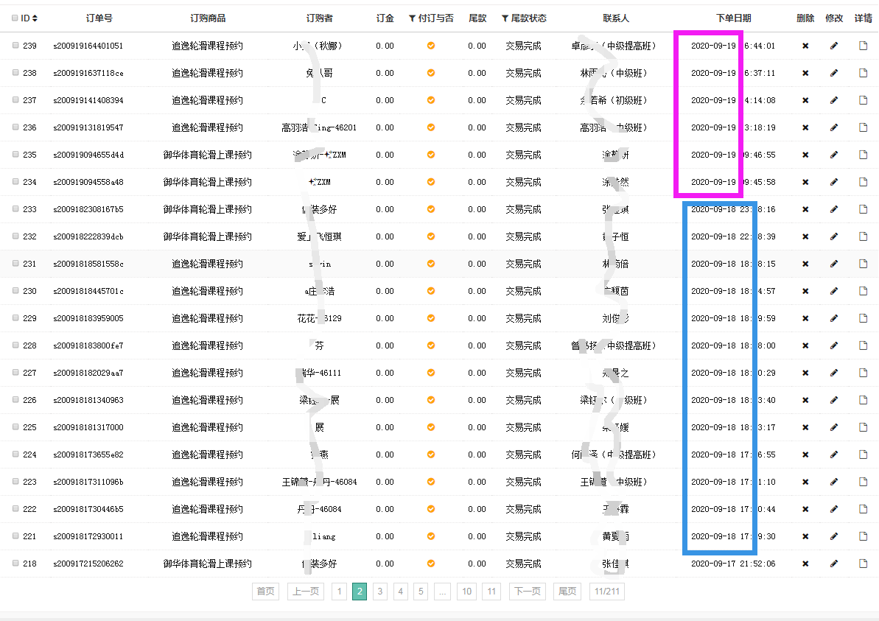Remove order 221 via its X icon
Viewport: 879px width, 621px height.
pos(805,536)
